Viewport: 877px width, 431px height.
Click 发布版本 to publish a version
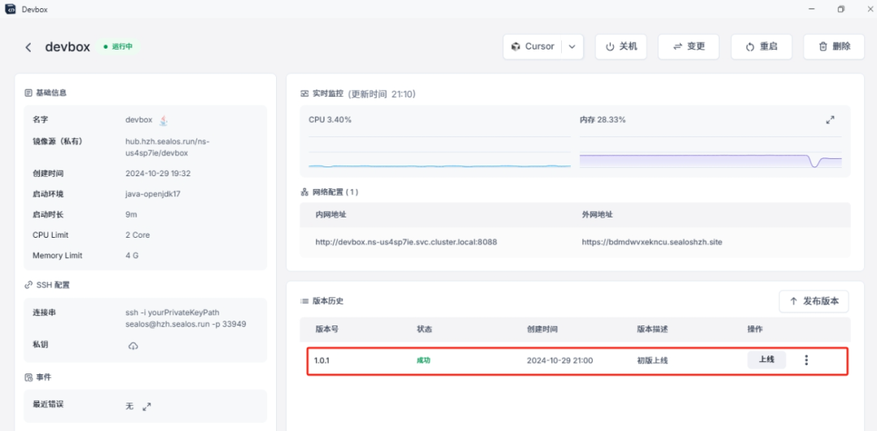[x=814, y=301]
